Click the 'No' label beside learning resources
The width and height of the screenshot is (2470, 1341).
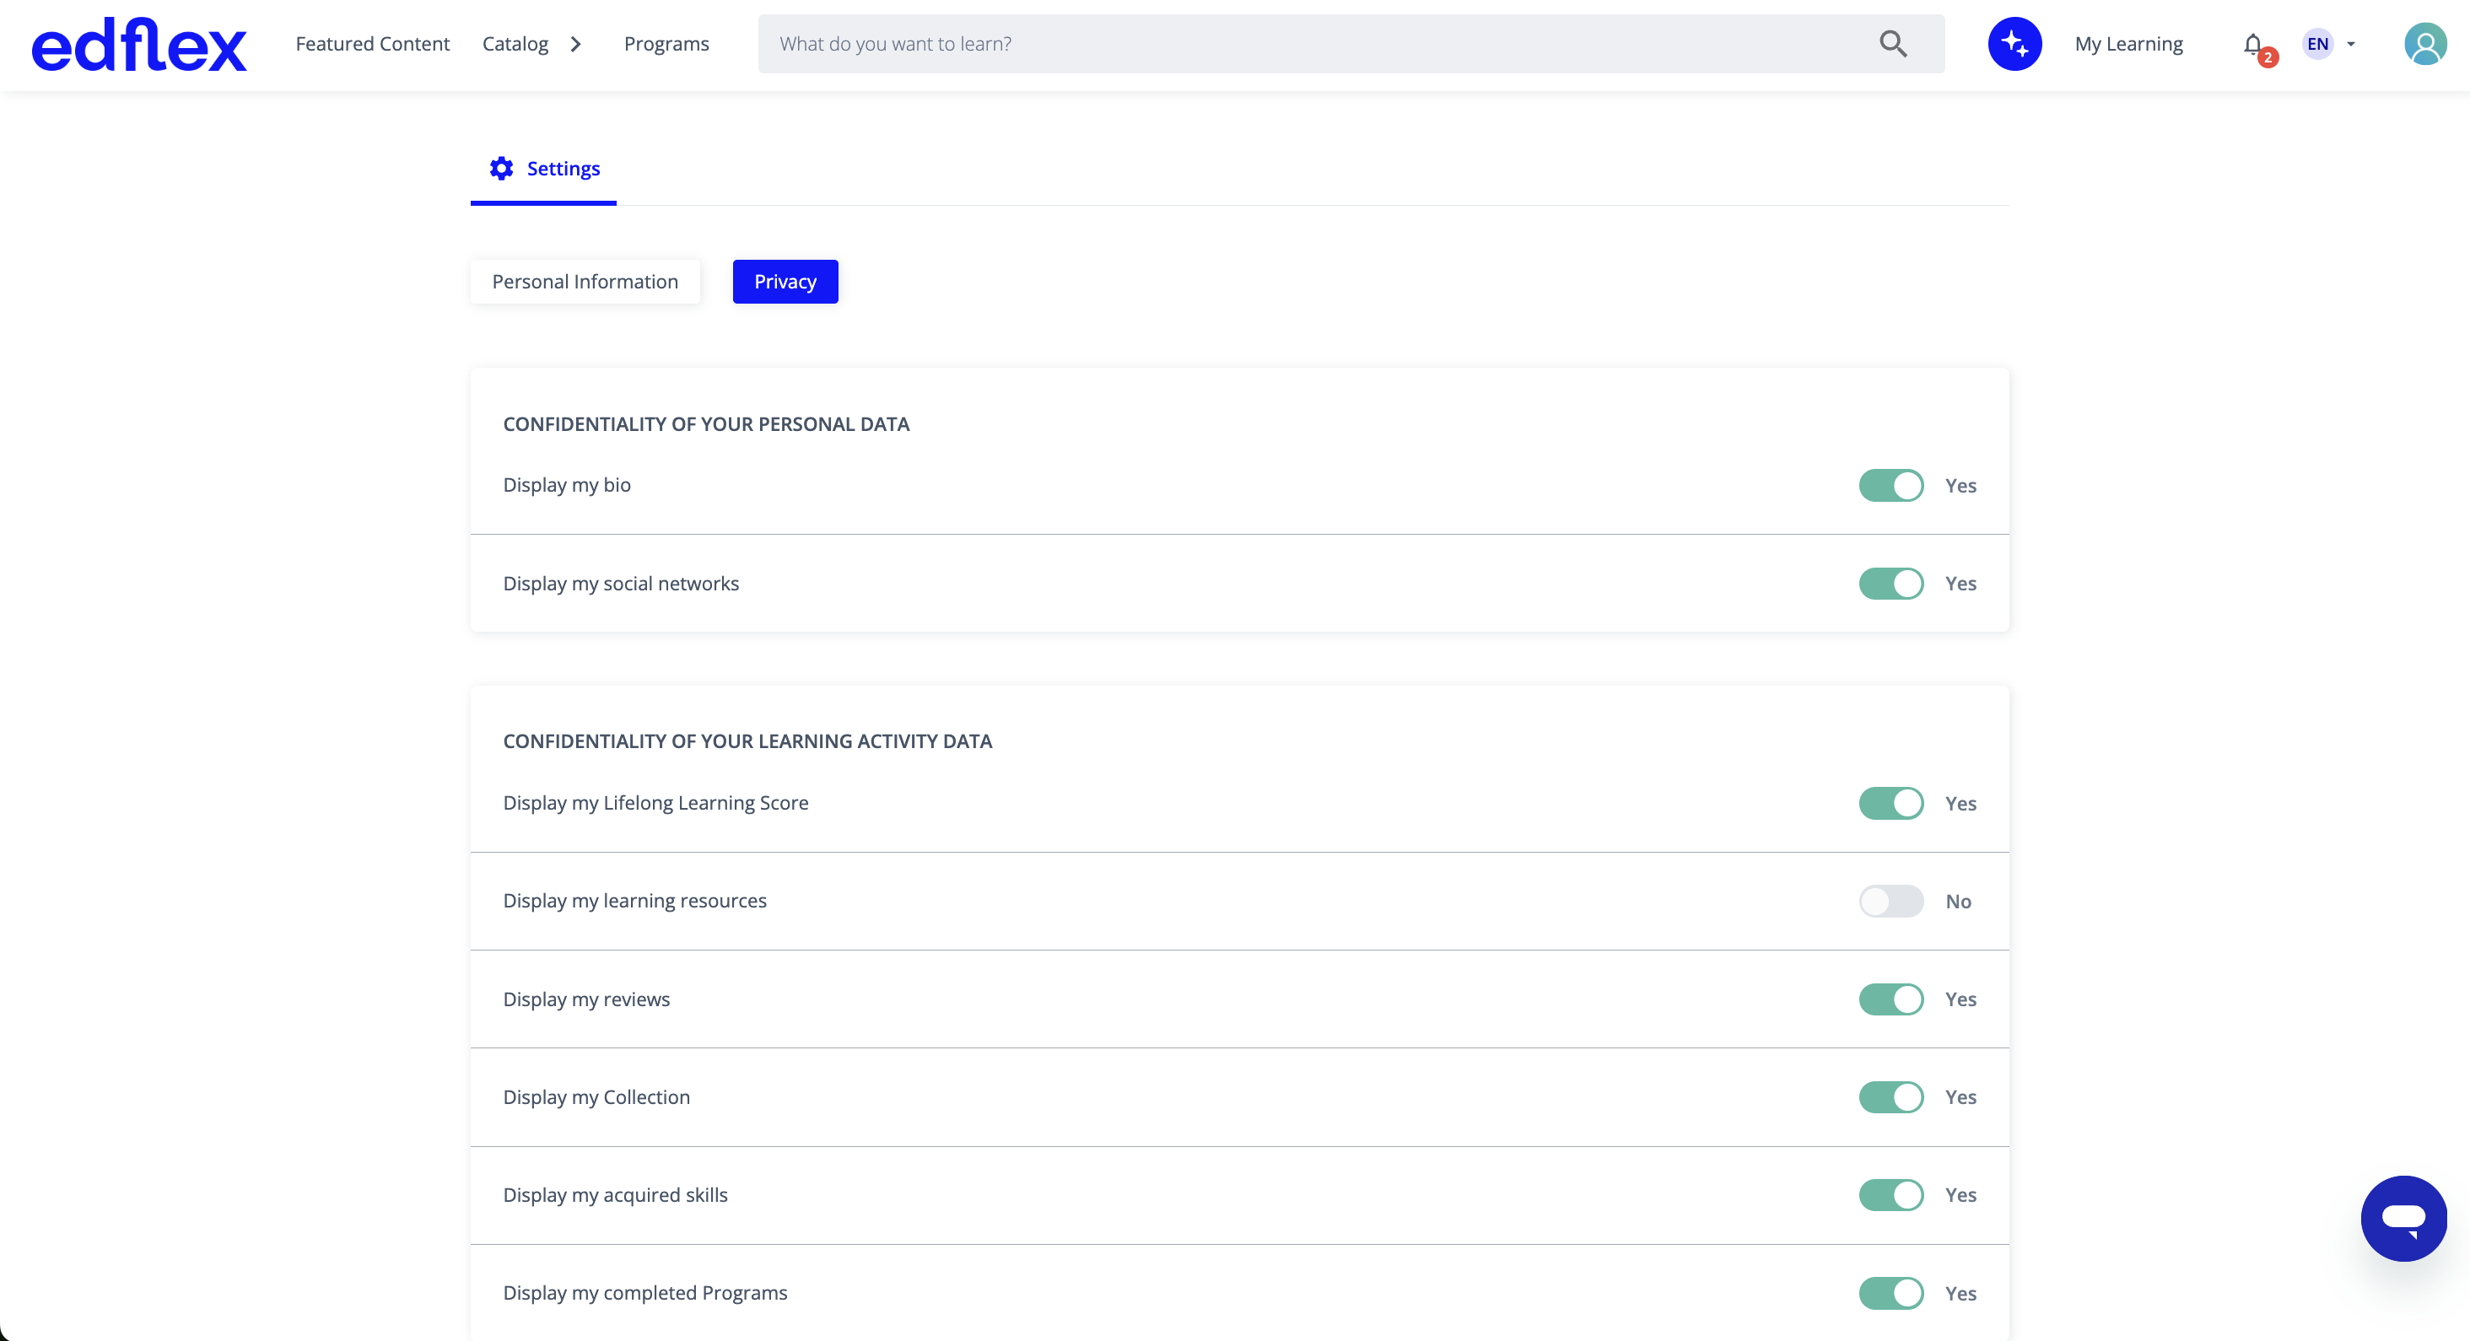pyautogui.click(x=1958, y=902)
